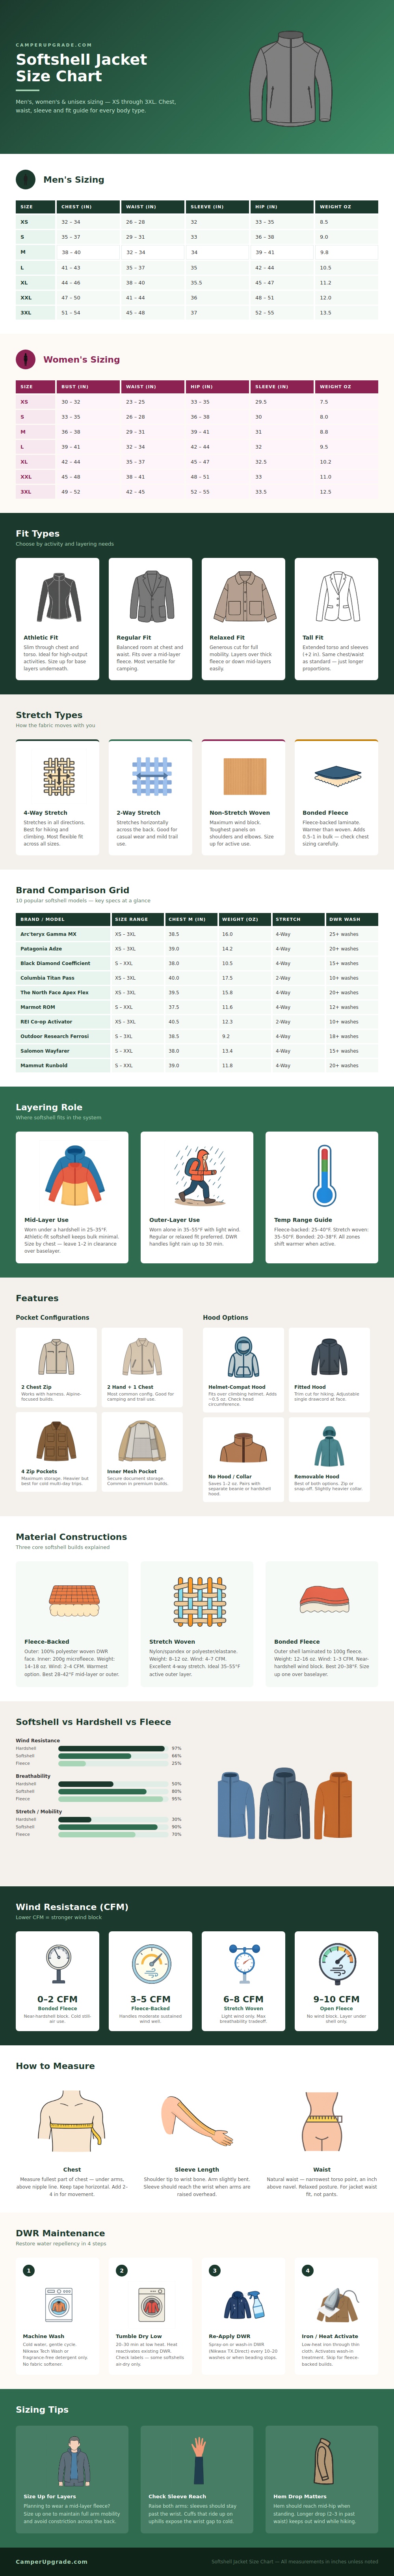Viewport: 394px width, 2576px height.
Task: Select the Removable Hood illustration
Action: [329, 1446]
